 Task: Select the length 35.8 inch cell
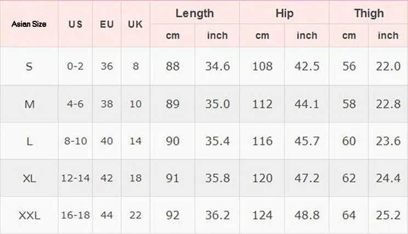217,178
